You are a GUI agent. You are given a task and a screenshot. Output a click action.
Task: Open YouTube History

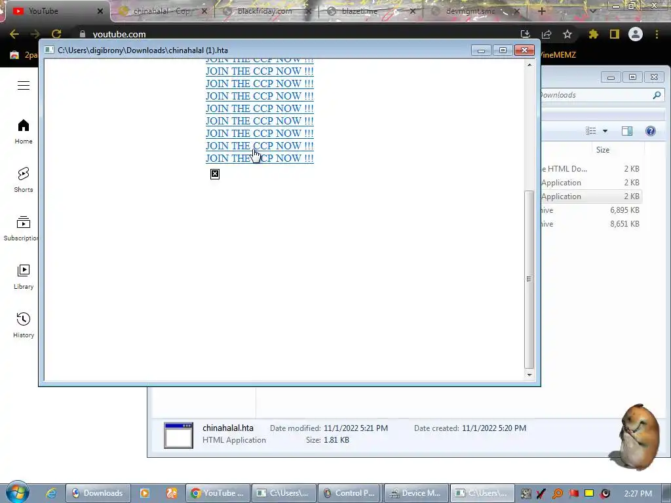point(24,326)
